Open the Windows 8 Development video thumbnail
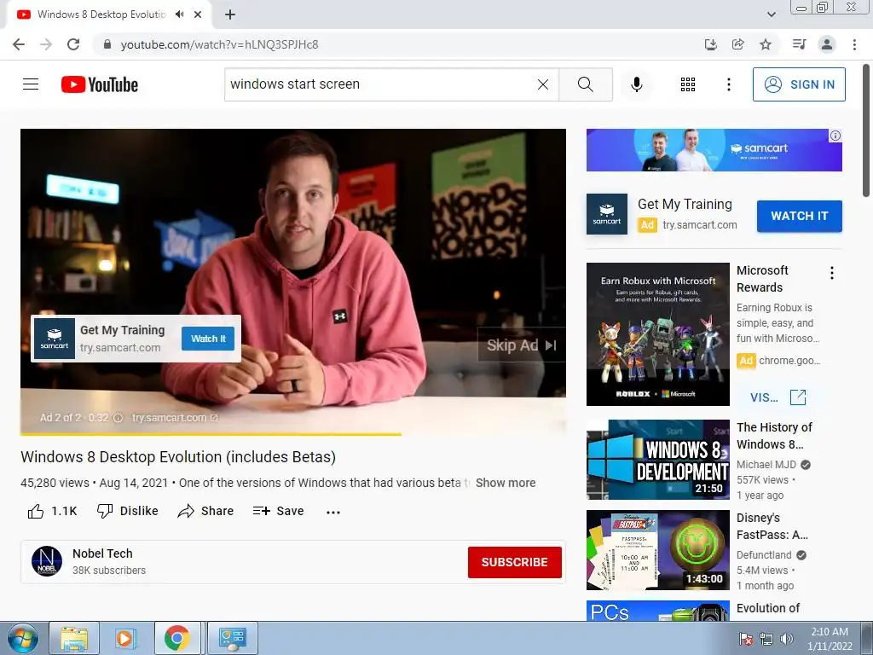 [657, 460]
